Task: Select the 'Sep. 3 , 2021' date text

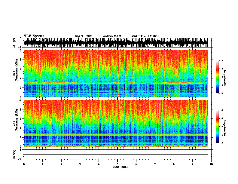Action: coord(84,36)
